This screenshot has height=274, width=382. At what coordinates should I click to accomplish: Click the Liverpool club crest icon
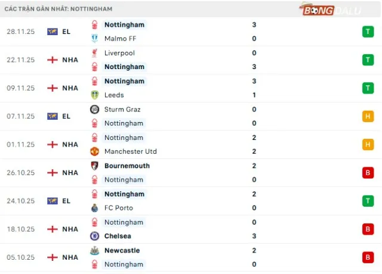(x=94, y=53)
